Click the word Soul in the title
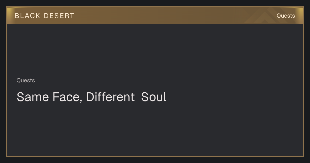Image resolution: width=310 pixels, height=163 pixels. [x=154, y=97]
